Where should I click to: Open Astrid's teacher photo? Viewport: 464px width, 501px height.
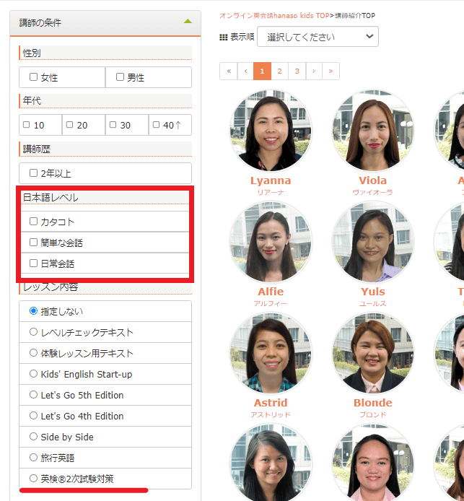(x=271, y=354)
